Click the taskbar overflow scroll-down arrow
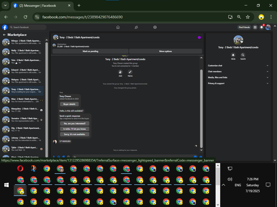This screenshot has width=277, height=207. tap(218, 205)
